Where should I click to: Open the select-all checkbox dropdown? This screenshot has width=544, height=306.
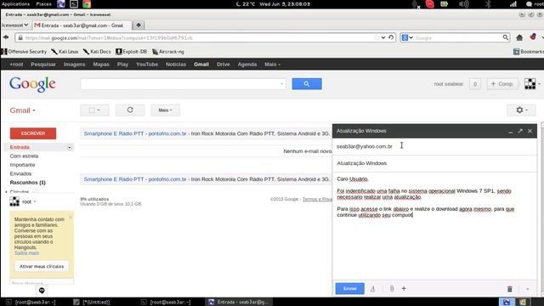click(94, 110)
